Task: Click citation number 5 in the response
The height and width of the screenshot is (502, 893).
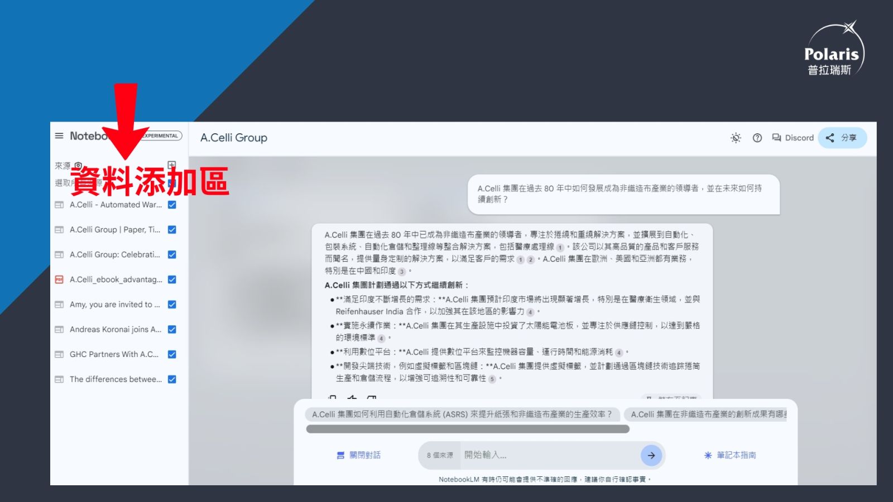Action: (x=492, y=379)
